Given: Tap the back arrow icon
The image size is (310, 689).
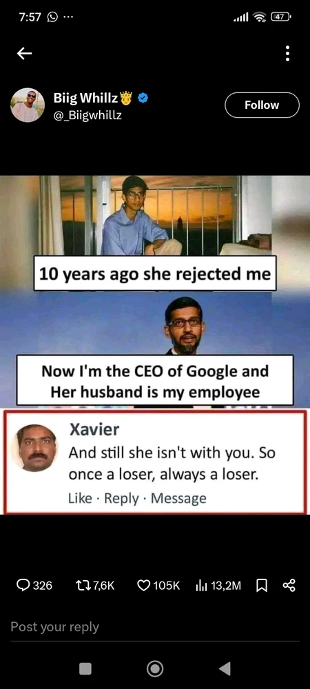Looking at the screenshot, I should 25,54.
